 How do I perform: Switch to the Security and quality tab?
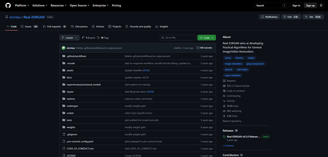(138, 27)
